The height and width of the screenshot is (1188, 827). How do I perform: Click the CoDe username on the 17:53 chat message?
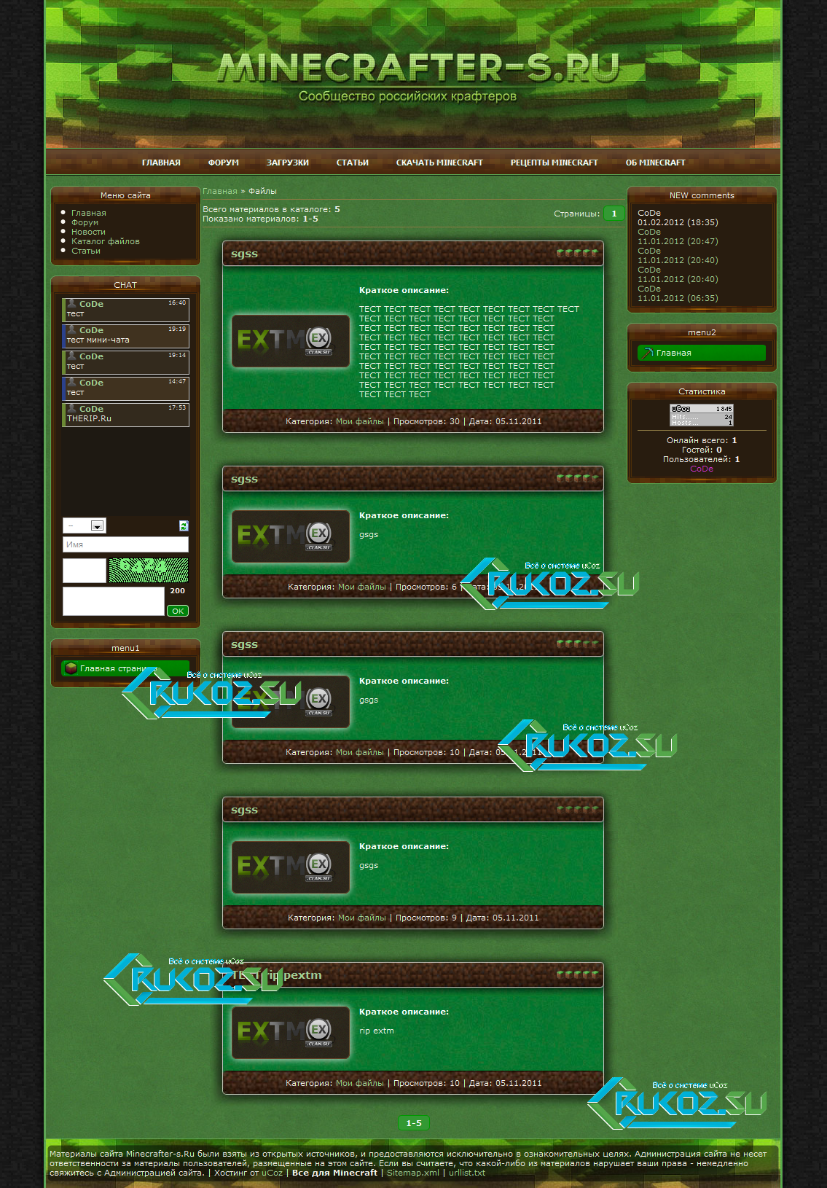pos(91,409)
